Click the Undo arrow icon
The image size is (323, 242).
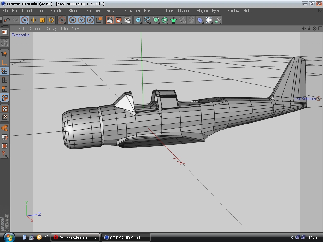pyautogui.click(x=7, y=20)
